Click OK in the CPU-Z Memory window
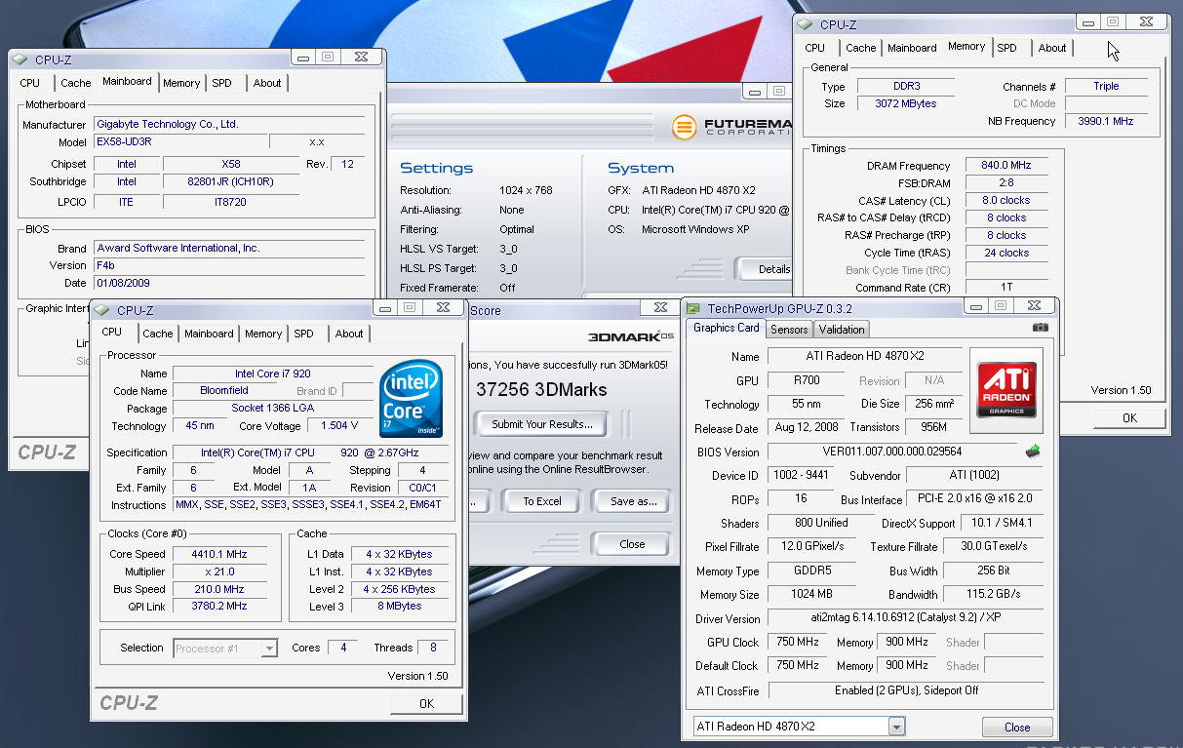1183x748 pixels. click(x=1128, y=417)
